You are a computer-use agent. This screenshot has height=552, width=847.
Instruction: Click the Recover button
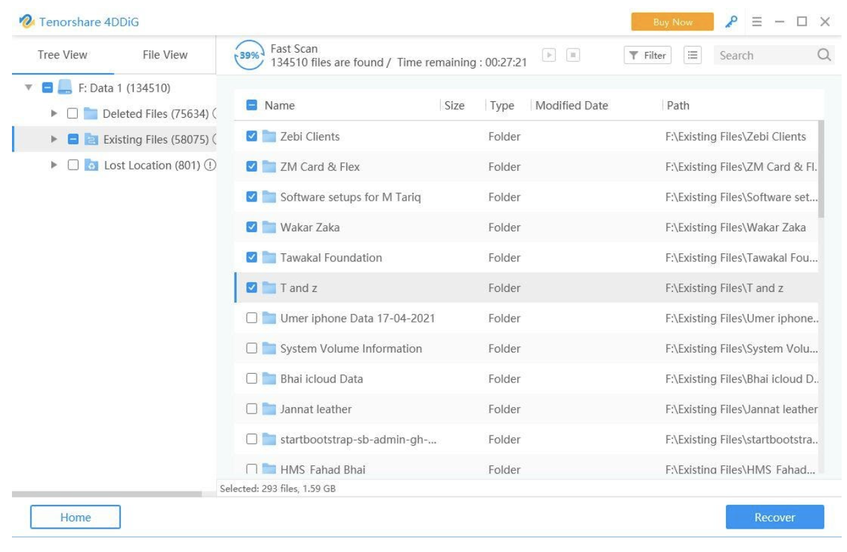[775, 517]
